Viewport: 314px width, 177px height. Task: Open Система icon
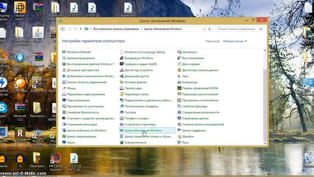pos(122,112)
